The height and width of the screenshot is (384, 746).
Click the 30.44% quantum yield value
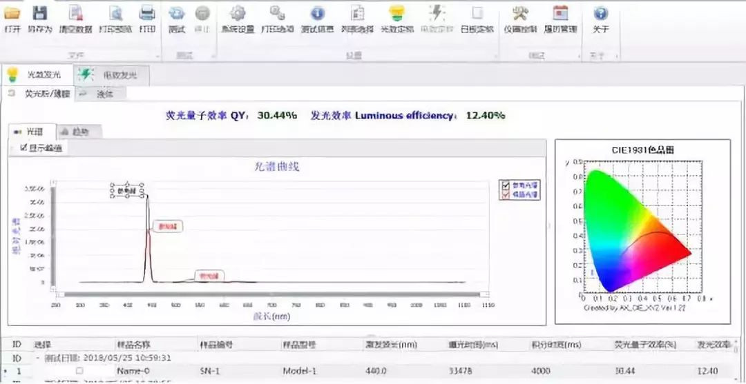click(x=278, y=115)
